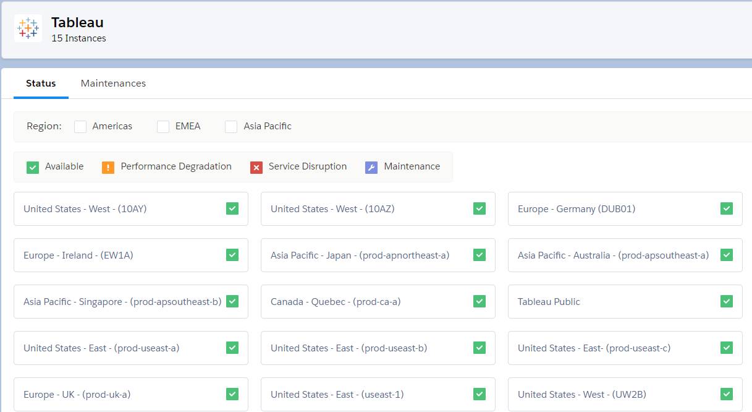Click the Region: label

(x=44, y=126)
